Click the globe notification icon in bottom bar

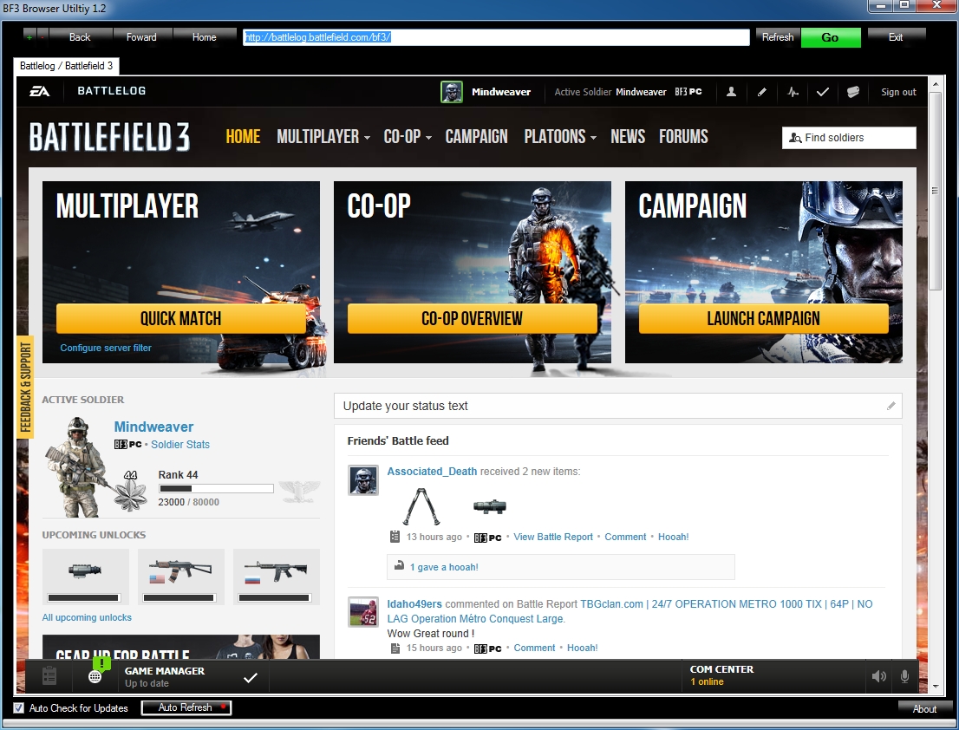pyautogui.click(x=95, y=675)
